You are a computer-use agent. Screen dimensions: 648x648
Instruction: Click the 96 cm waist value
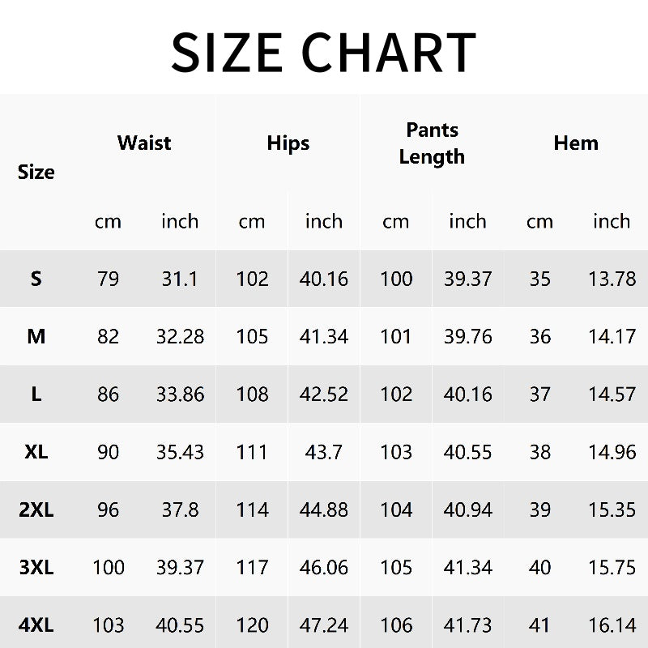click(x=108, y=509)
